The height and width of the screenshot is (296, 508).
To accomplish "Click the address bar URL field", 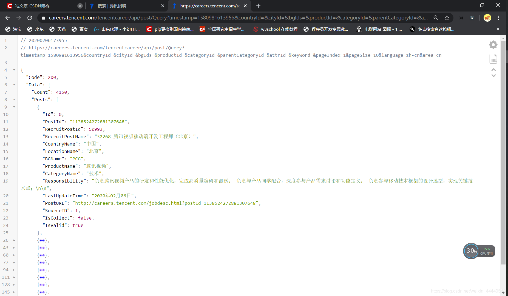I will tap(238, 18).
